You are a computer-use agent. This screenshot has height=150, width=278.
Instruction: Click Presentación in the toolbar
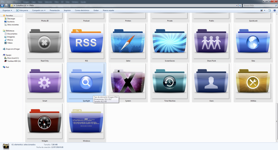(x=55, y=10)
